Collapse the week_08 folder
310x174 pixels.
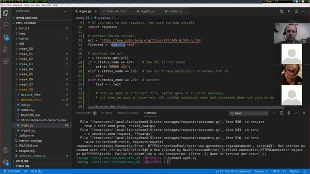(x=26, y=89)
